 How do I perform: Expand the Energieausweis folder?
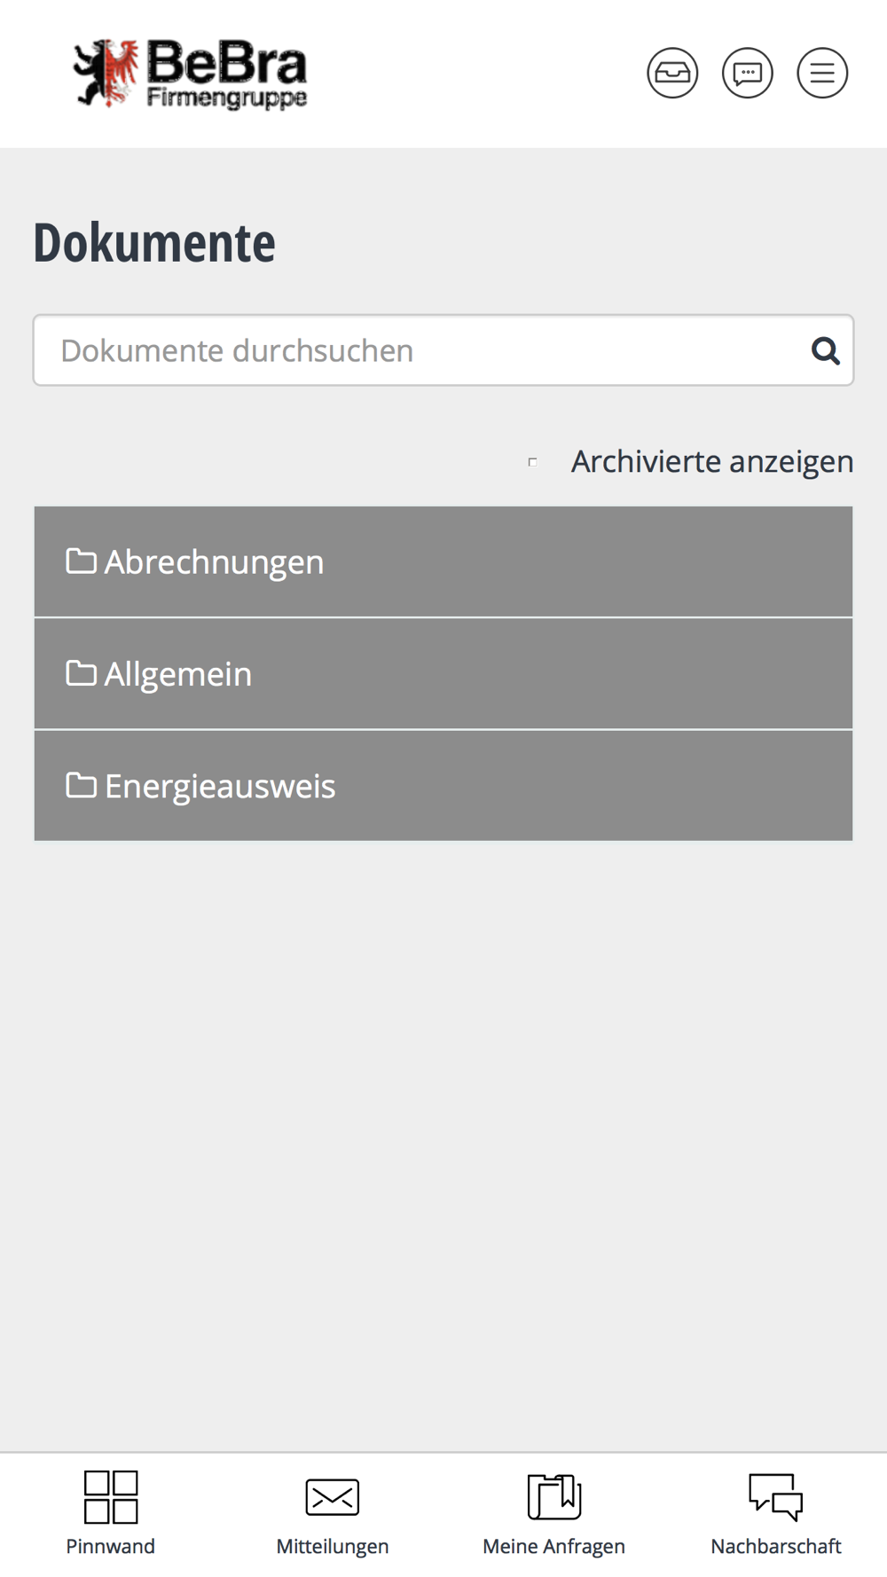(443, 786)
